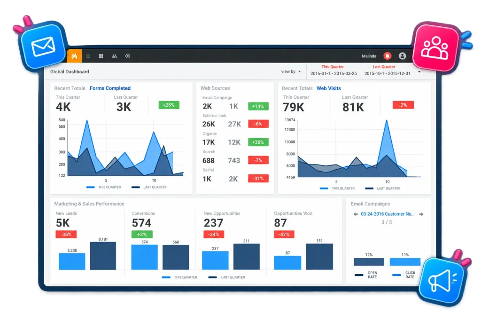Click the 5,335 this quarter leads bar
Image resolution: width=481 pixels, height=321 pixels.
click(72, 261)
